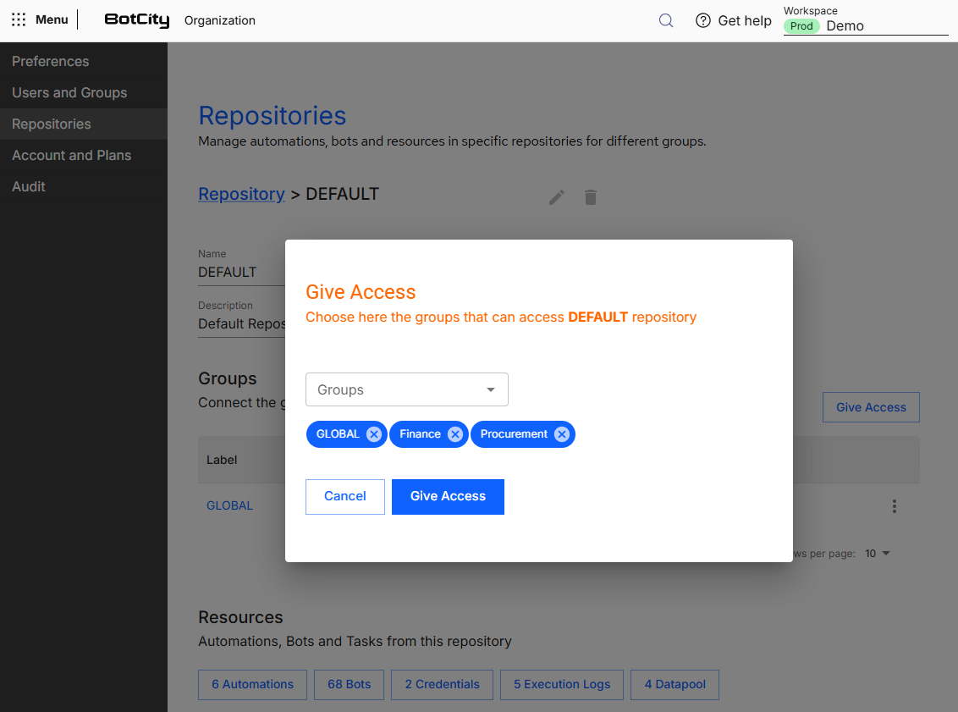Viewport: 958px width, 712px height.
Task: Open the 2 Credentials resource button
Action: [x=442, y=685]
